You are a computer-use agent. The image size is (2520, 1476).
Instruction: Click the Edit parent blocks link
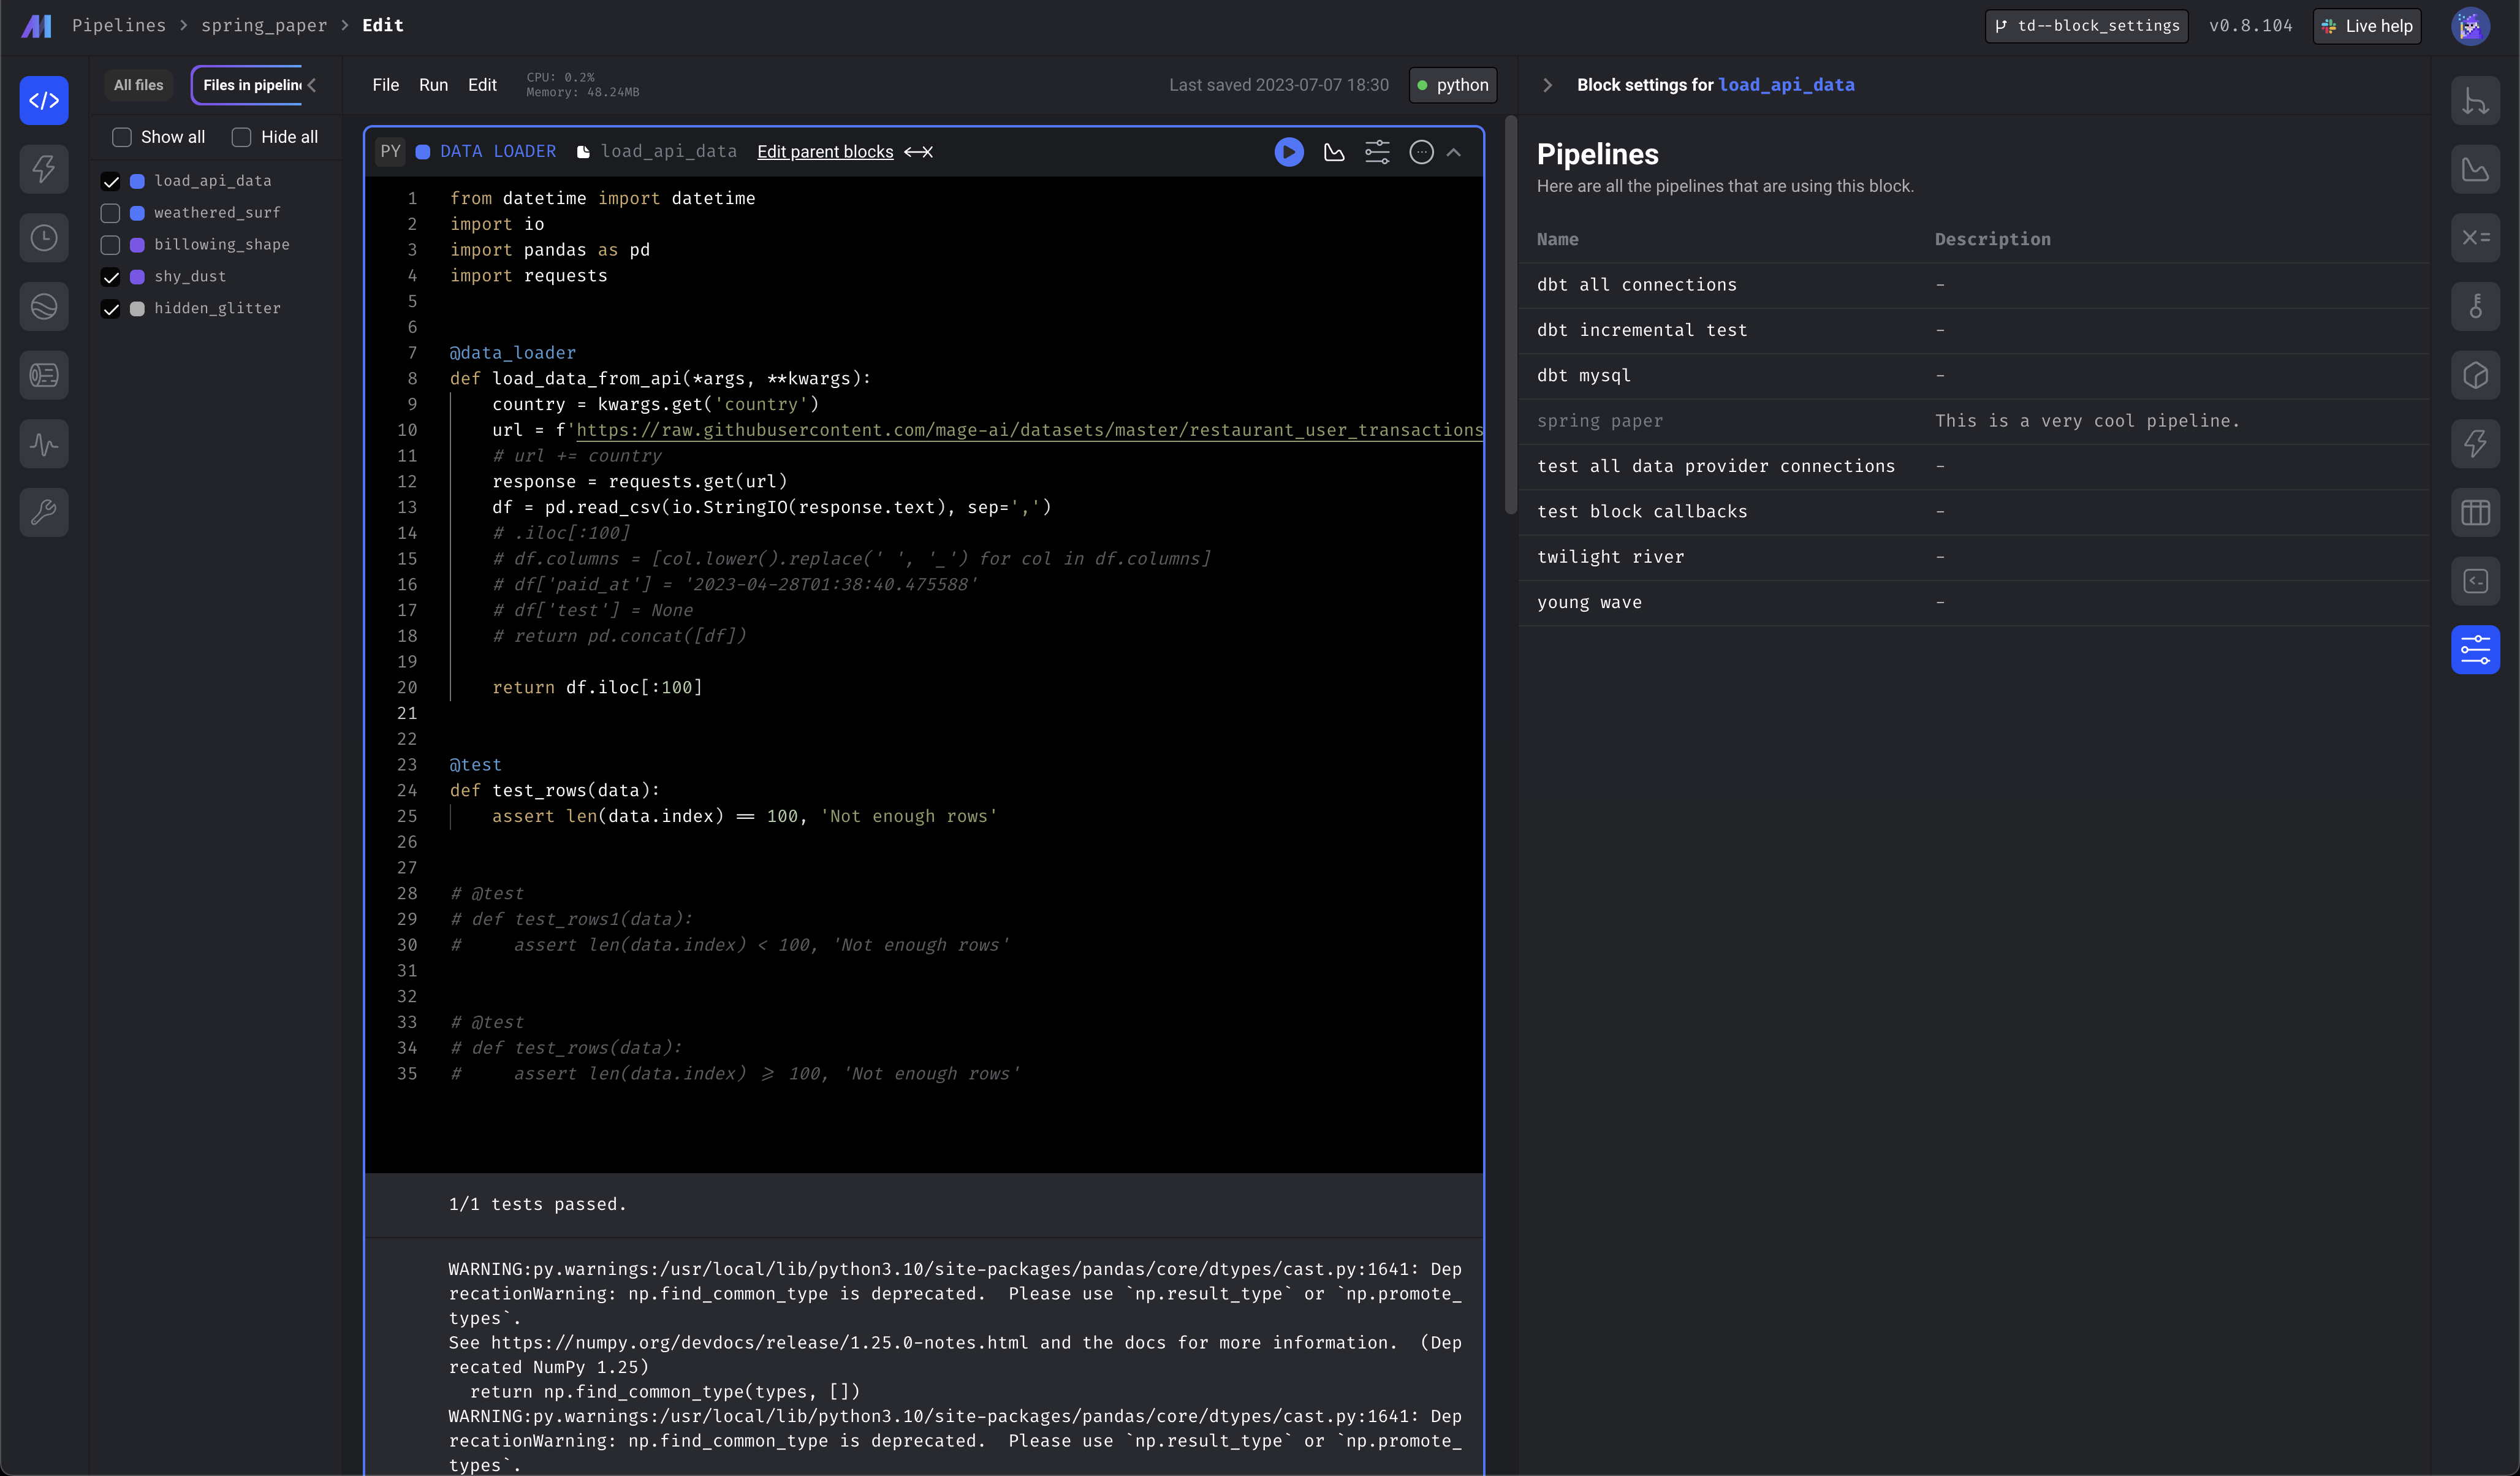pos(825,152)
